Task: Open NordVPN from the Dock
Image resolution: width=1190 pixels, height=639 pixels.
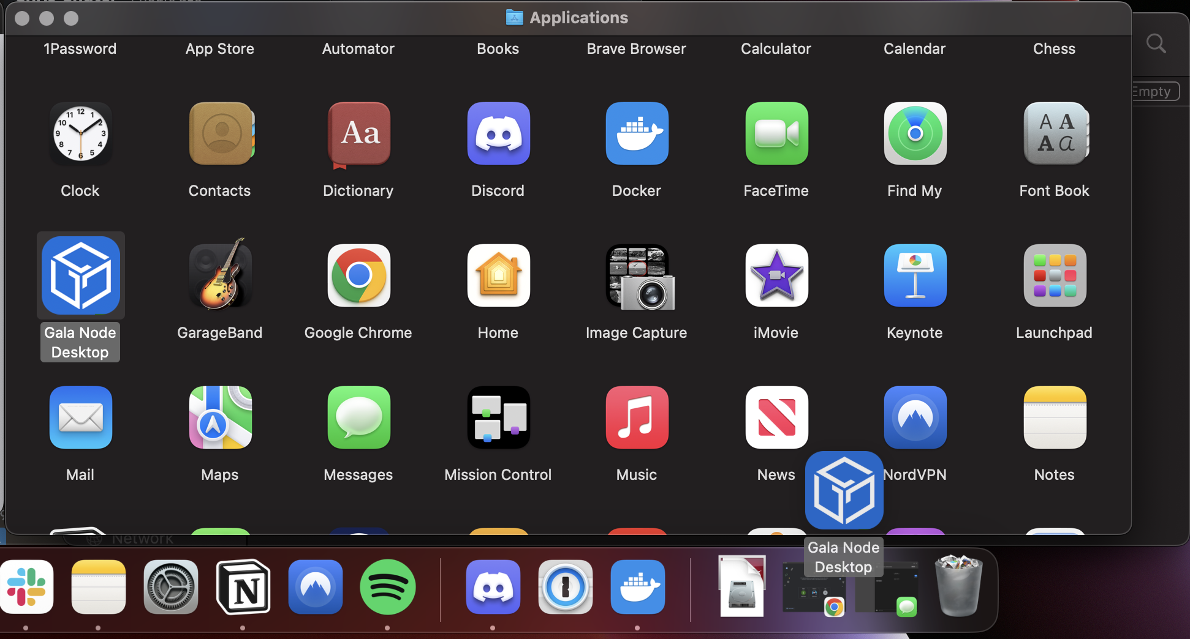Action: (316, 587)
